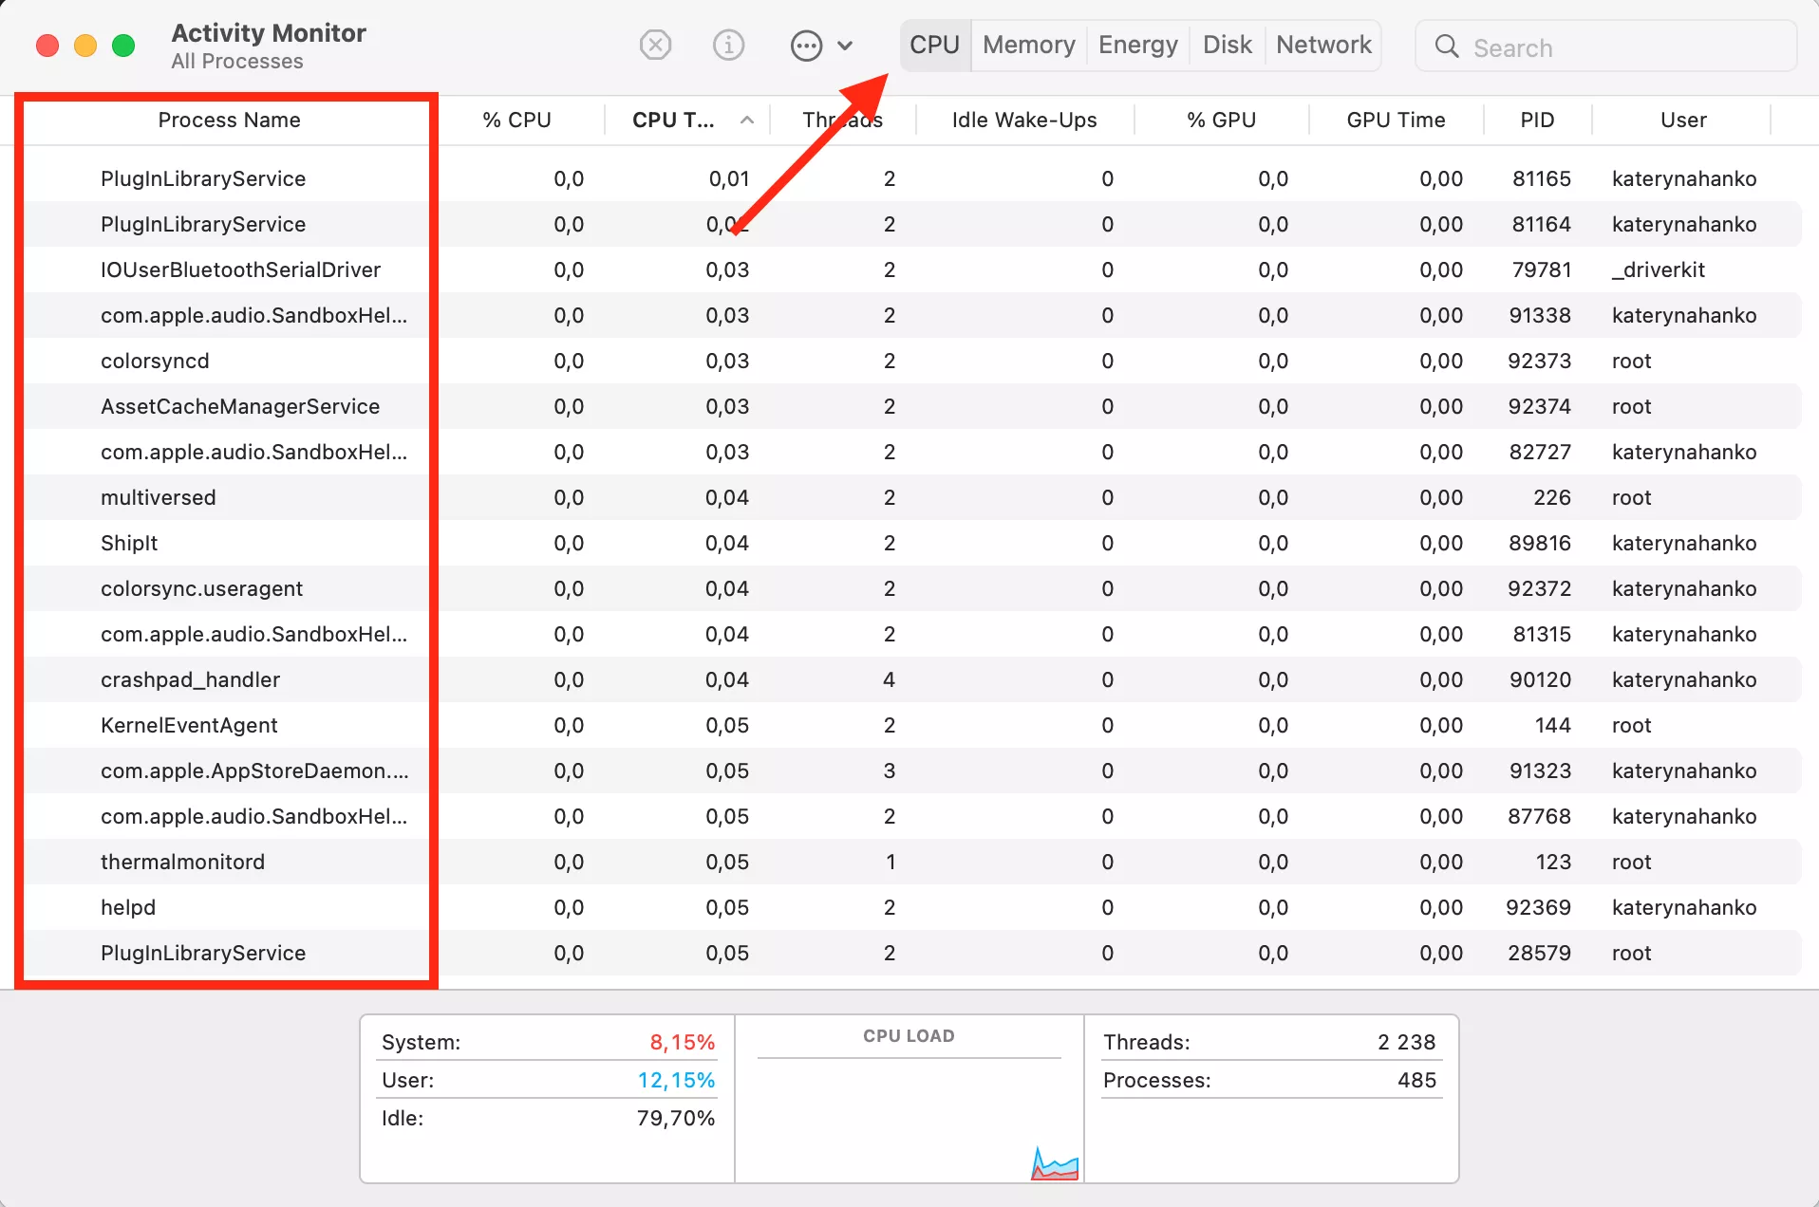Expand the more options dropdown chevron
Screen dimensions: 1819x1207
click(x=845, y=46)
